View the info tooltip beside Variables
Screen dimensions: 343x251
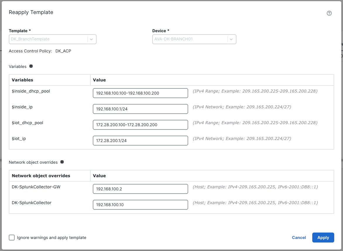(x=31, y=66)
